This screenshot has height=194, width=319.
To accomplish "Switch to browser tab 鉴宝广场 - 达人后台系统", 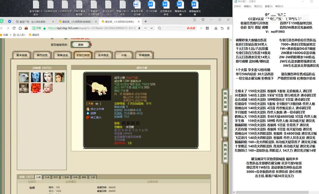I will pyautogui.click(x=33, y=22).
